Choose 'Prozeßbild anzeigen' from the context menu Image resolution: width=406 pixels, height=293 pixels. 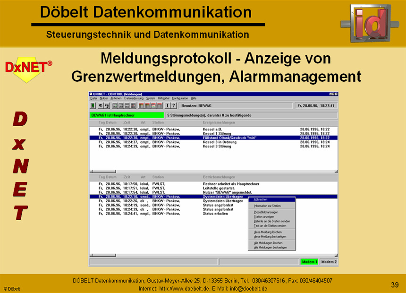pos(271,212)
